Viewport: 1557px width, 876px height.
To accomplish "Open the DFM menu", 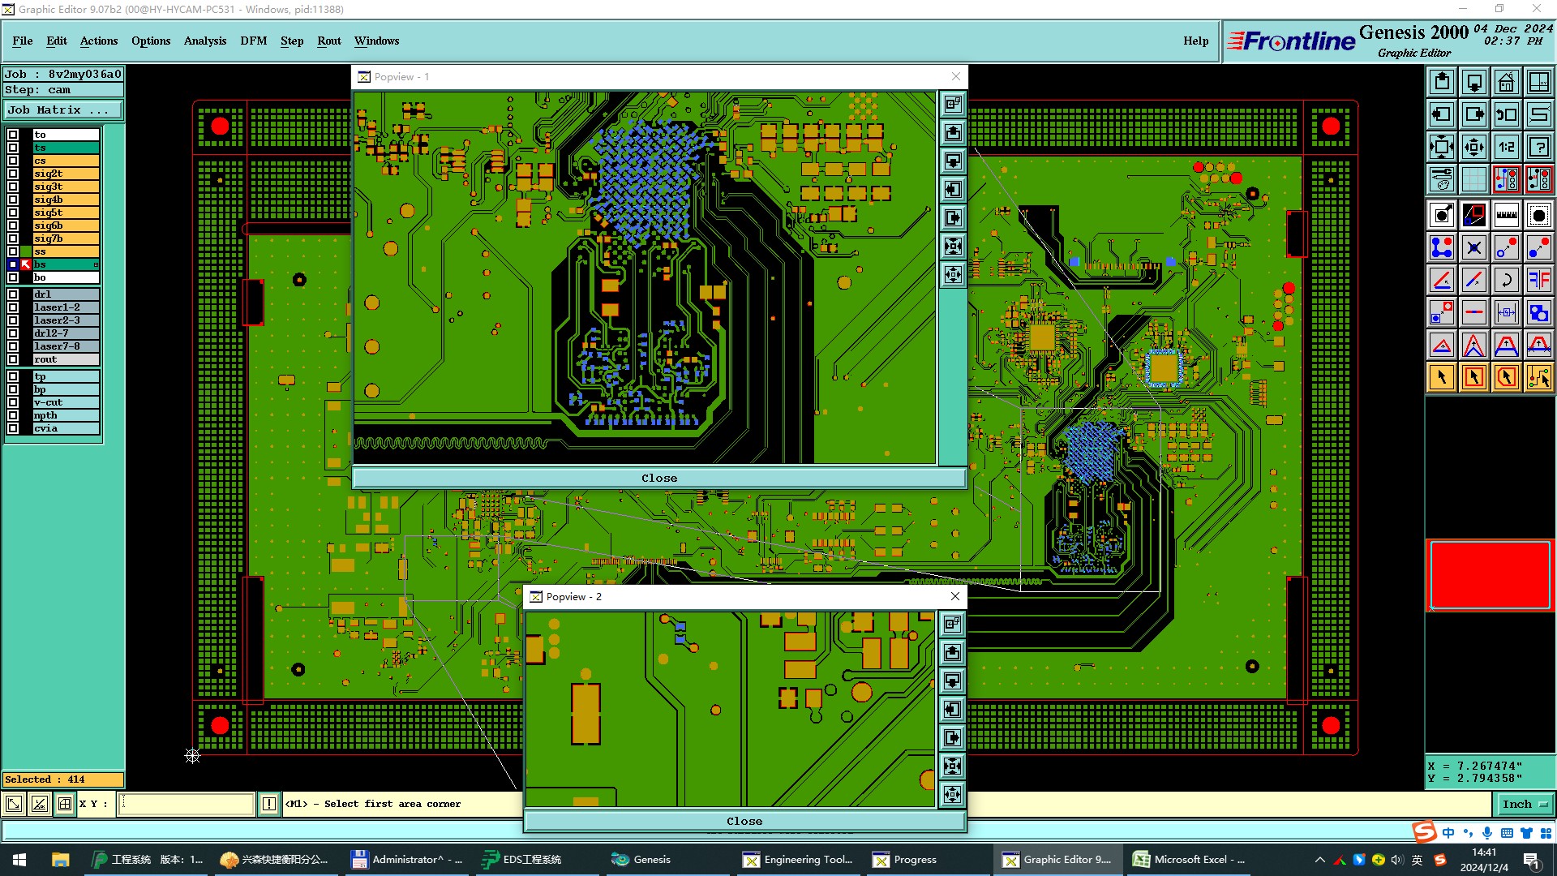I will pos(253,41).
